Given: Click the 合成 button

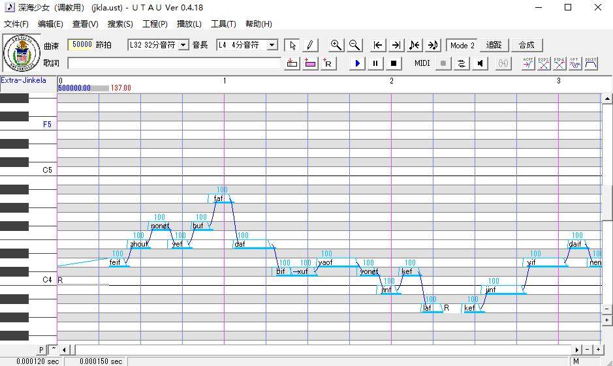Looking at the screenshot, I should tap(526, 45).
